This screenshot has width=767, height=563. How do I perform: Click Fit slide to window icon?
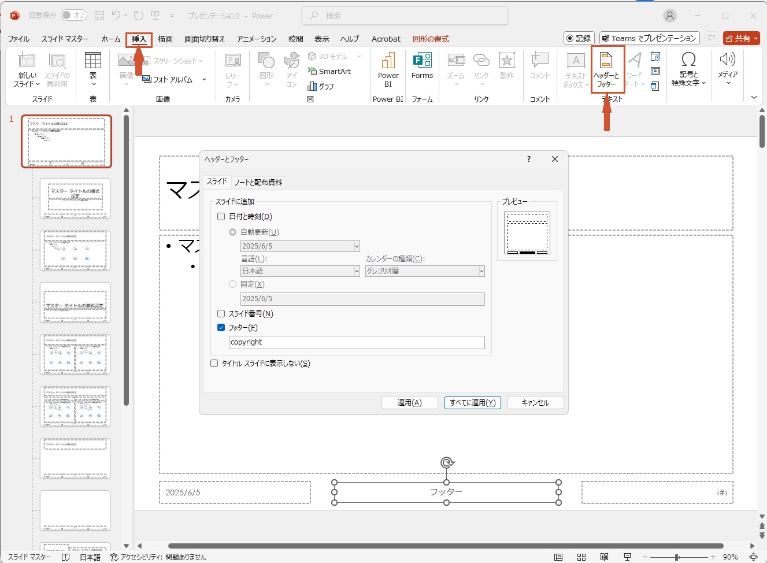754,557
